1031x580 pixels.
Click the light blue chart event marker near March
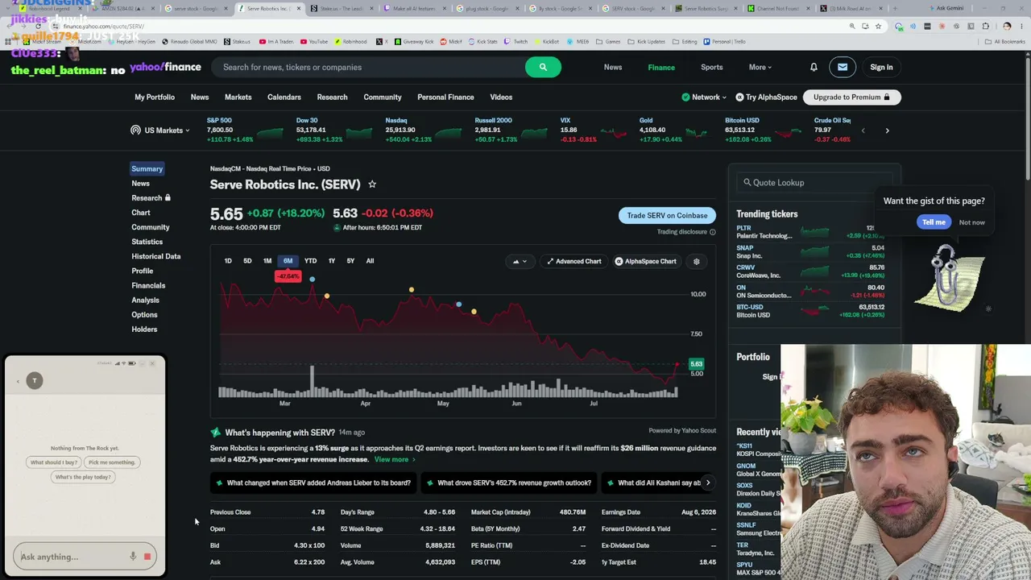click(x=312, y=280)
